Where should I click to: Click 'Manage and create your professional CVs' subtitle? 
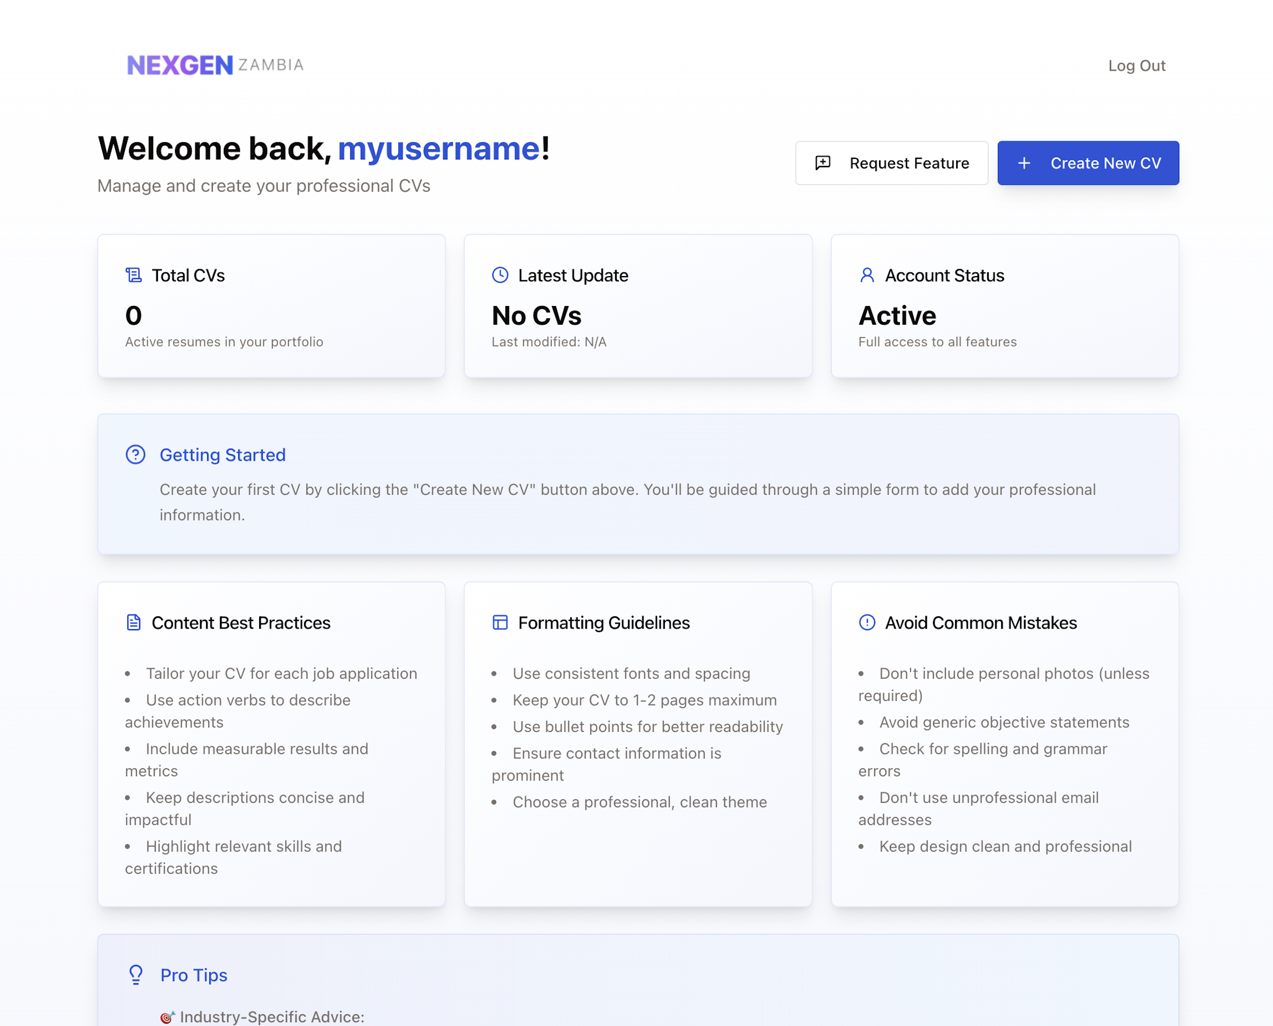click(264, 186)
